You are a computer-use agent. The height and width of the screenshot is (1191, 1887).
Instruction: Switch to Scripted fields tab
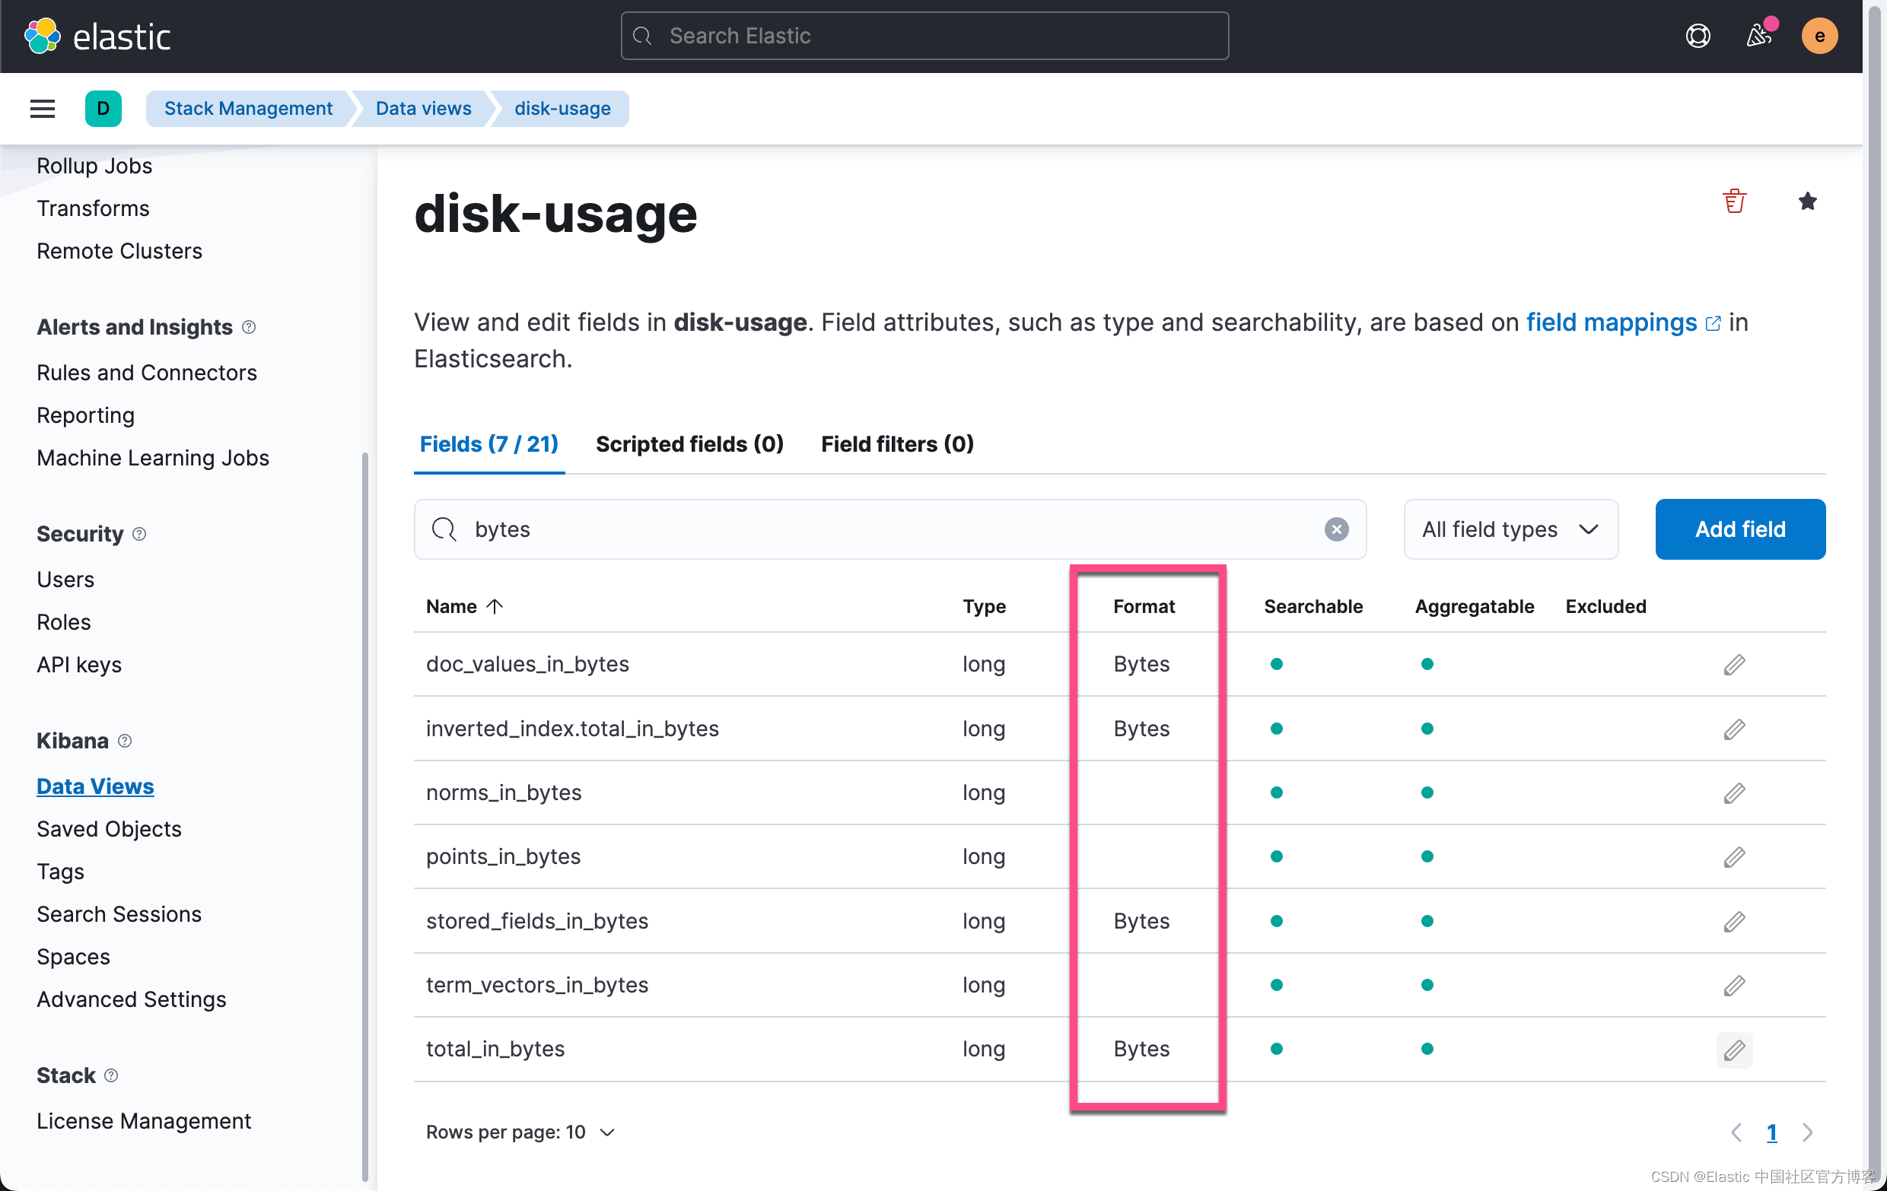pyautogui.click(x=689, y=444)
